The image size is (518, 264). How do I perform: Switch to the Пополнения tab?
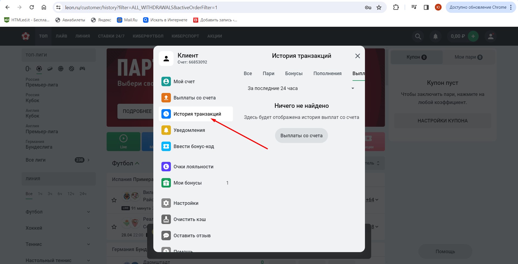coord(327,73)
